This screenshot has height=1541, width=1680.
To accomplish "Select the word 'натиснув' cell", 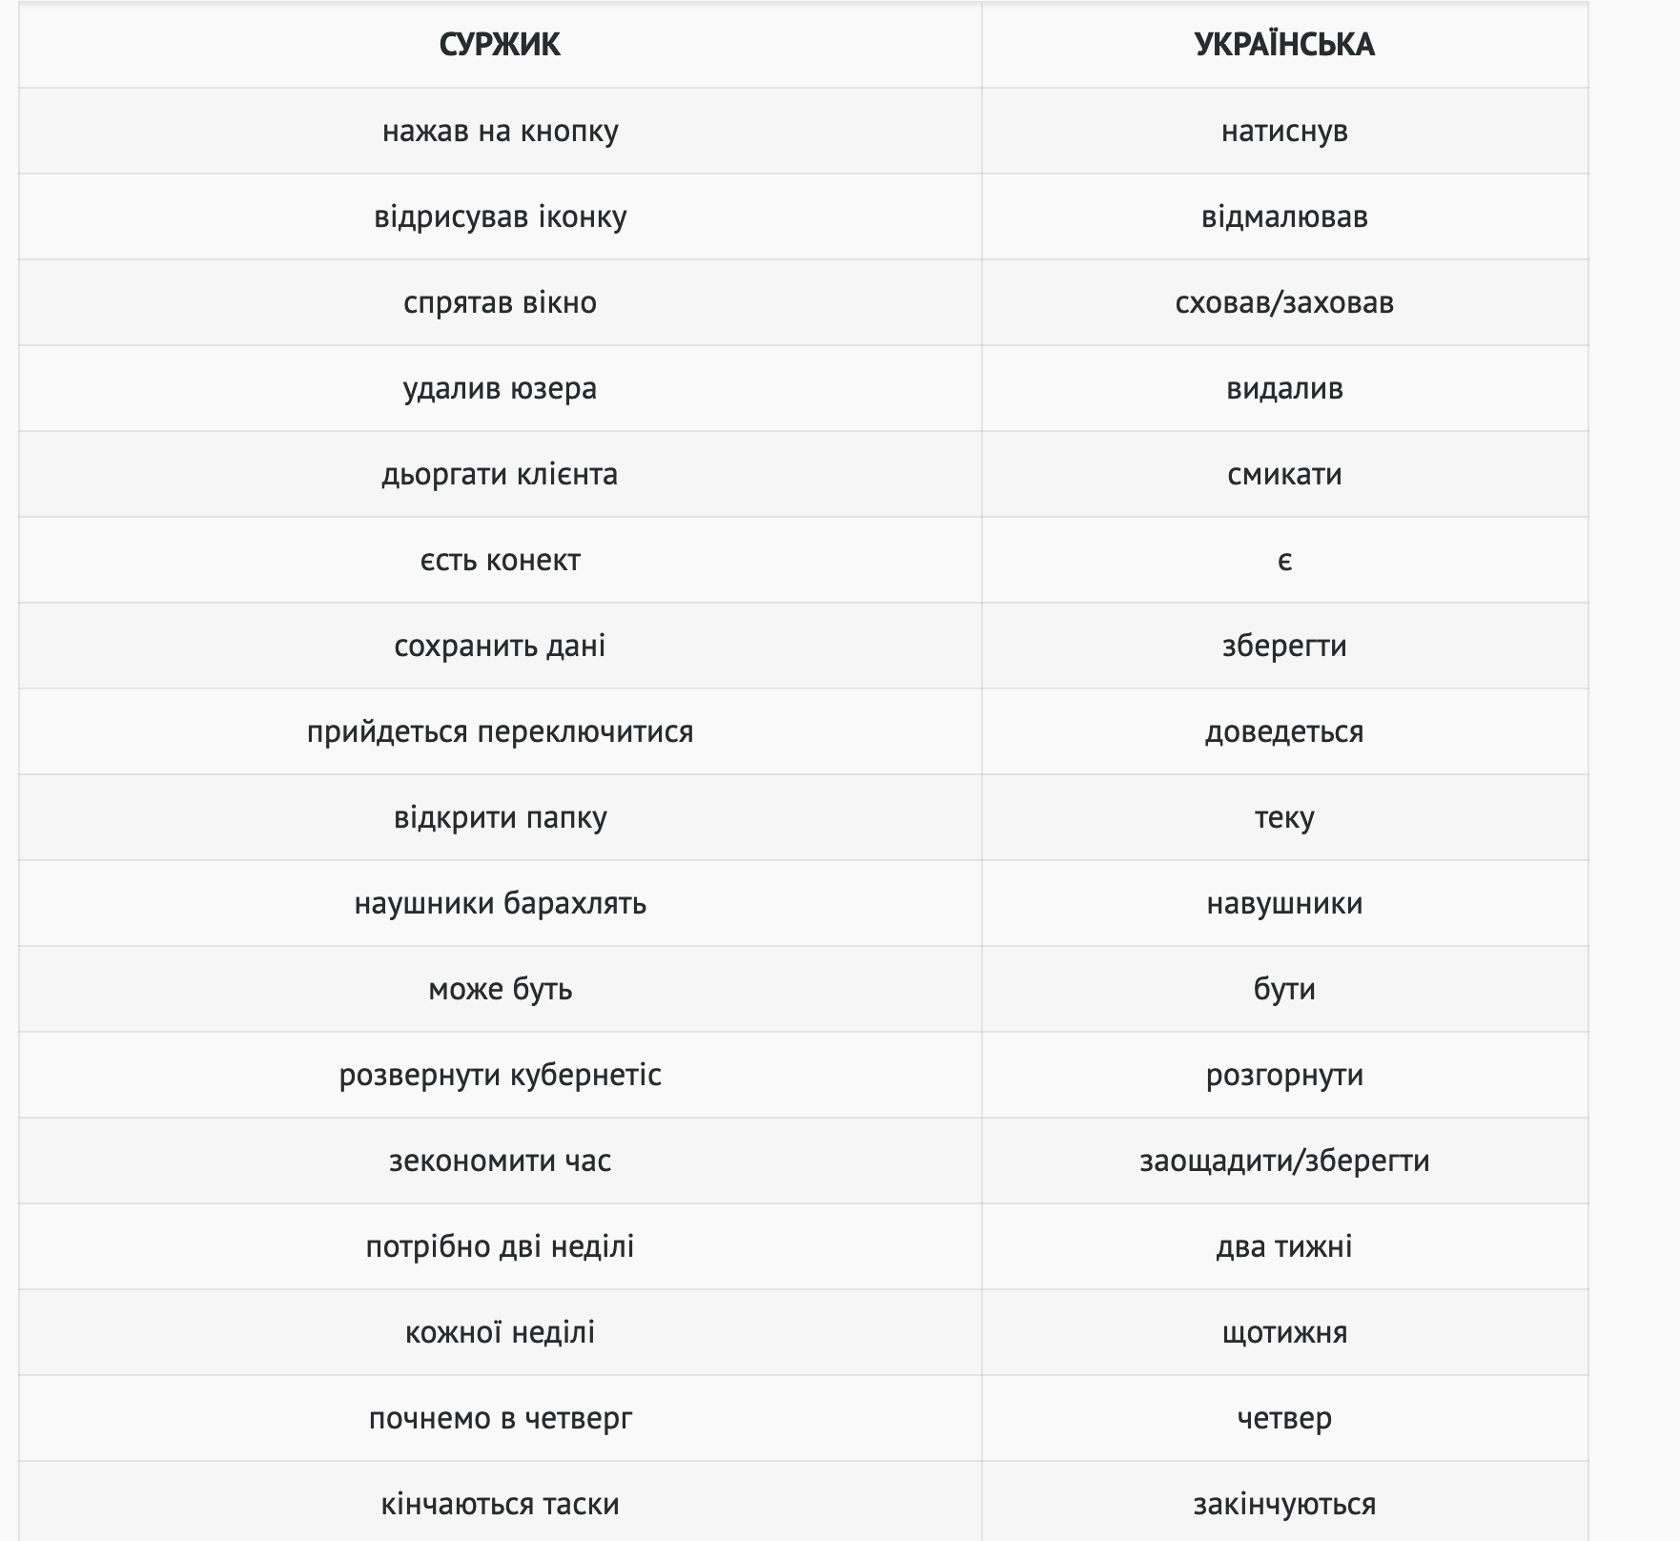I will point(1283,131).
